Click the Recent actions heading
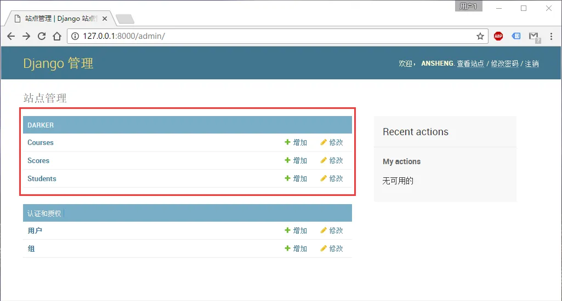Image resolution: width=562 pixels, height=301 pixels. pos(416,132)
